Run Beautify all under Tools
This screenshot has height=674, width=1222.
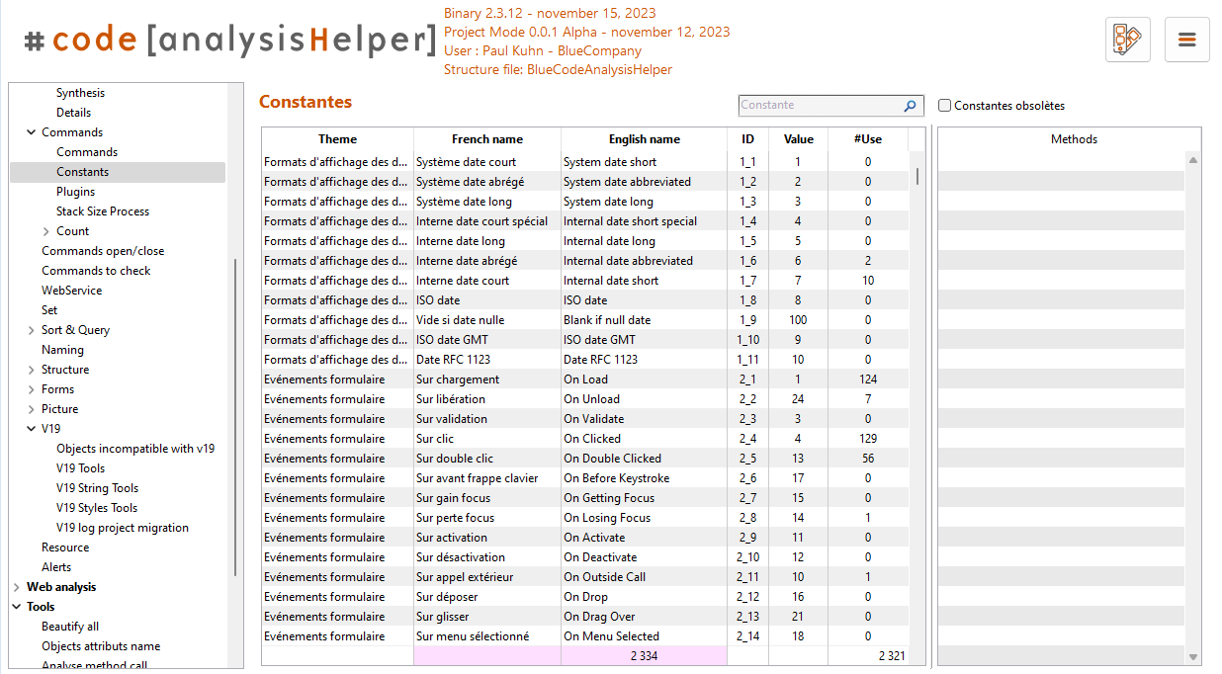70,627
